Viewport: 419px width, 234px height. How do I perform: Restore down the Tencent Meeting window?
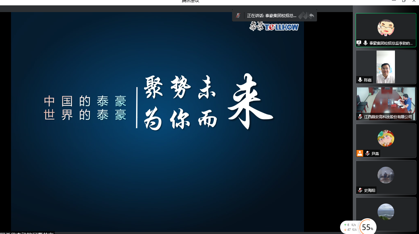tap(404, 1)
